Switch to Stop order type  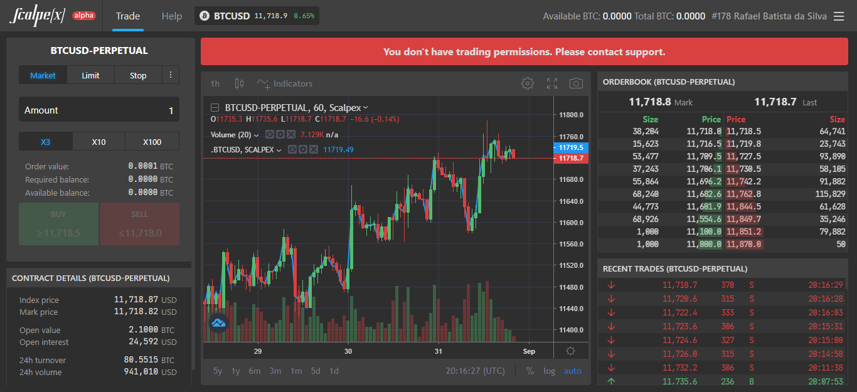(x=138, y=75)
